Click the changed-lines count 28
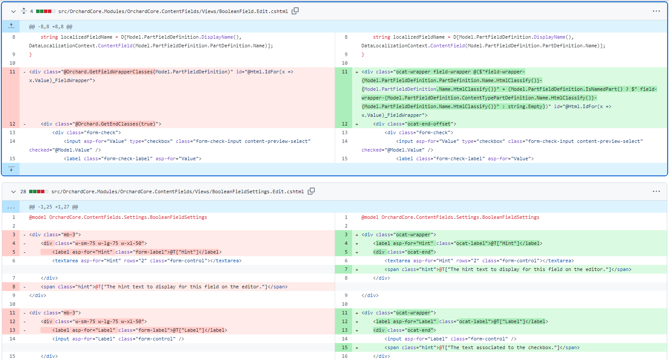Viewport: 669px width, 360px height. coord(23,192)
